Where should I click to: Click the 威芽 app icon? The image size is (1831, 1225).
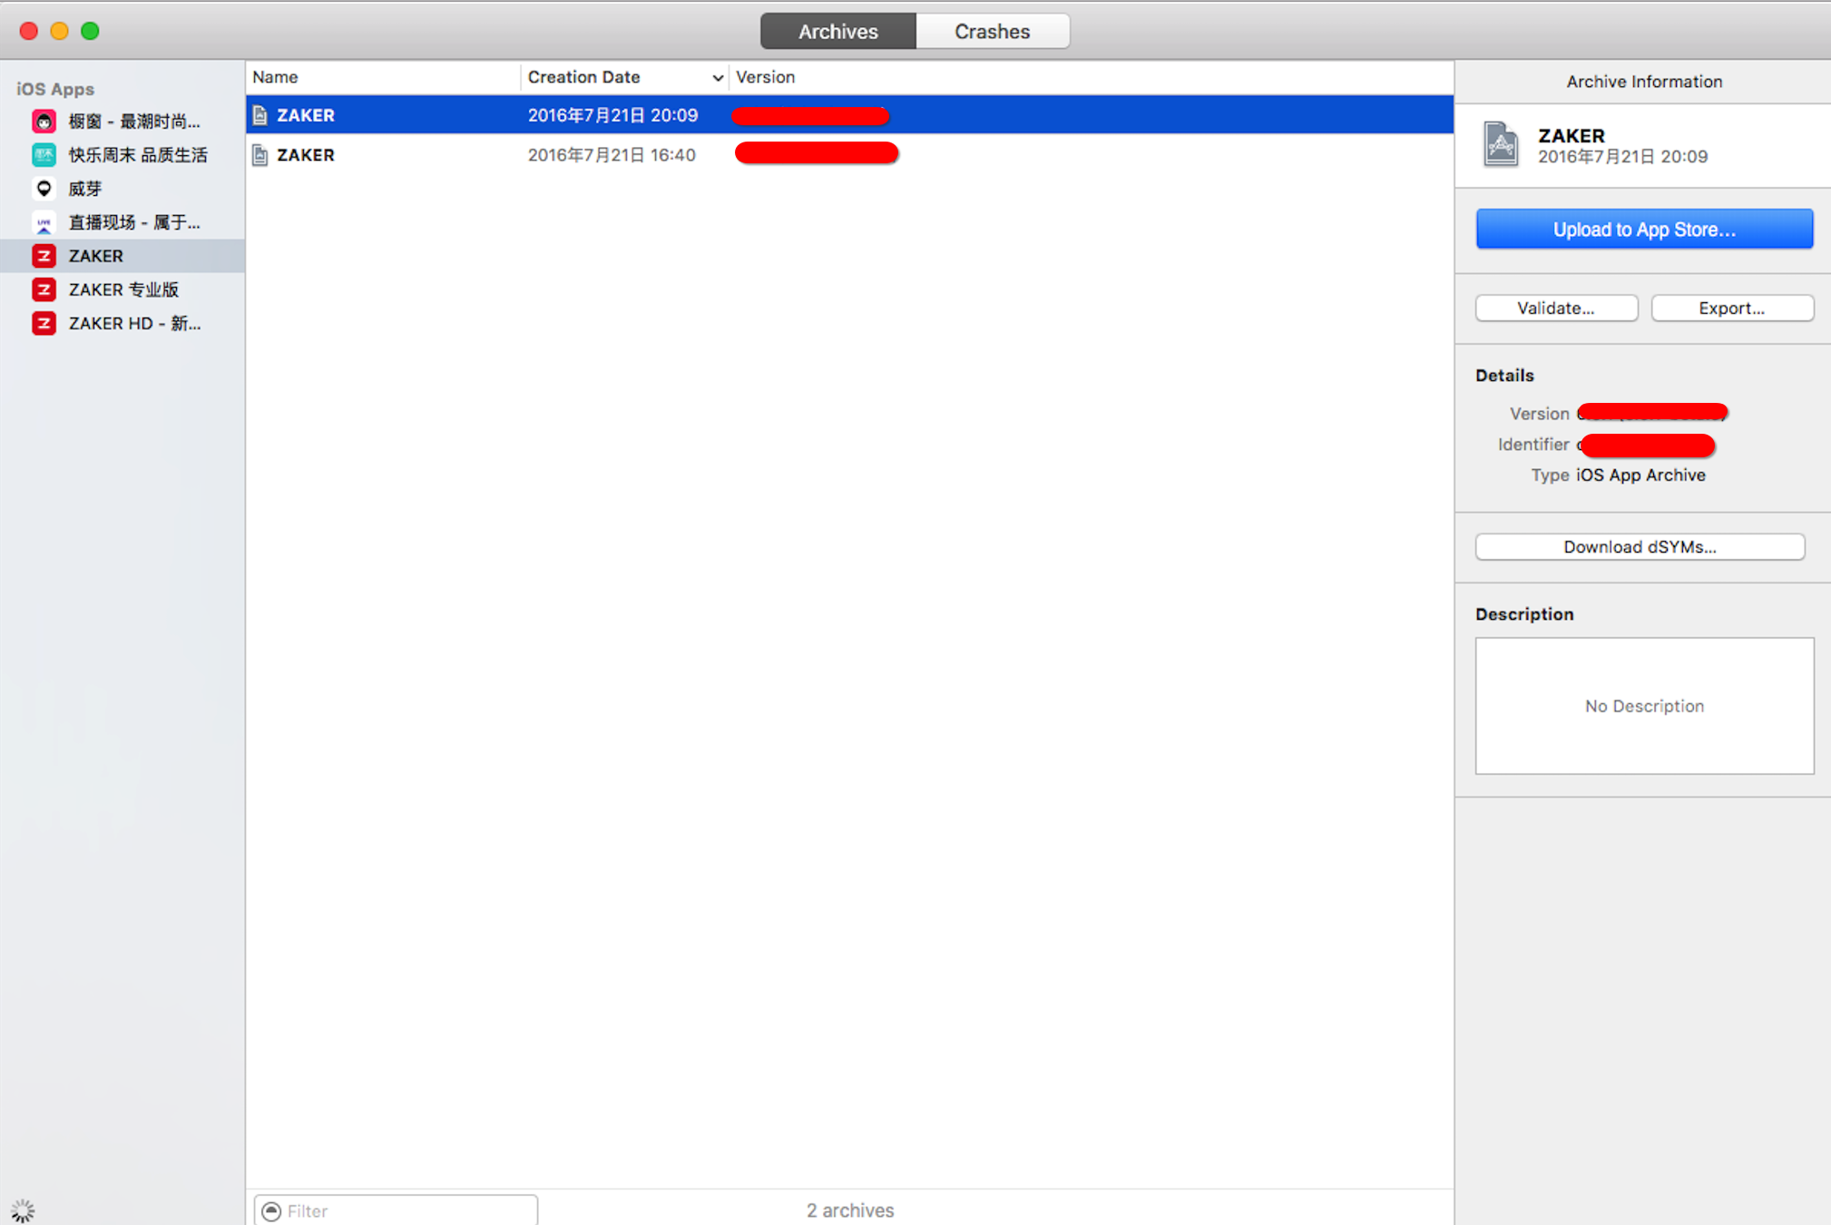click(44, 188)
